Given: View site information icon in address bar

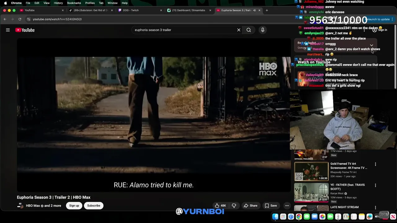Looking at the screenshot, I should tap(29, 19).
